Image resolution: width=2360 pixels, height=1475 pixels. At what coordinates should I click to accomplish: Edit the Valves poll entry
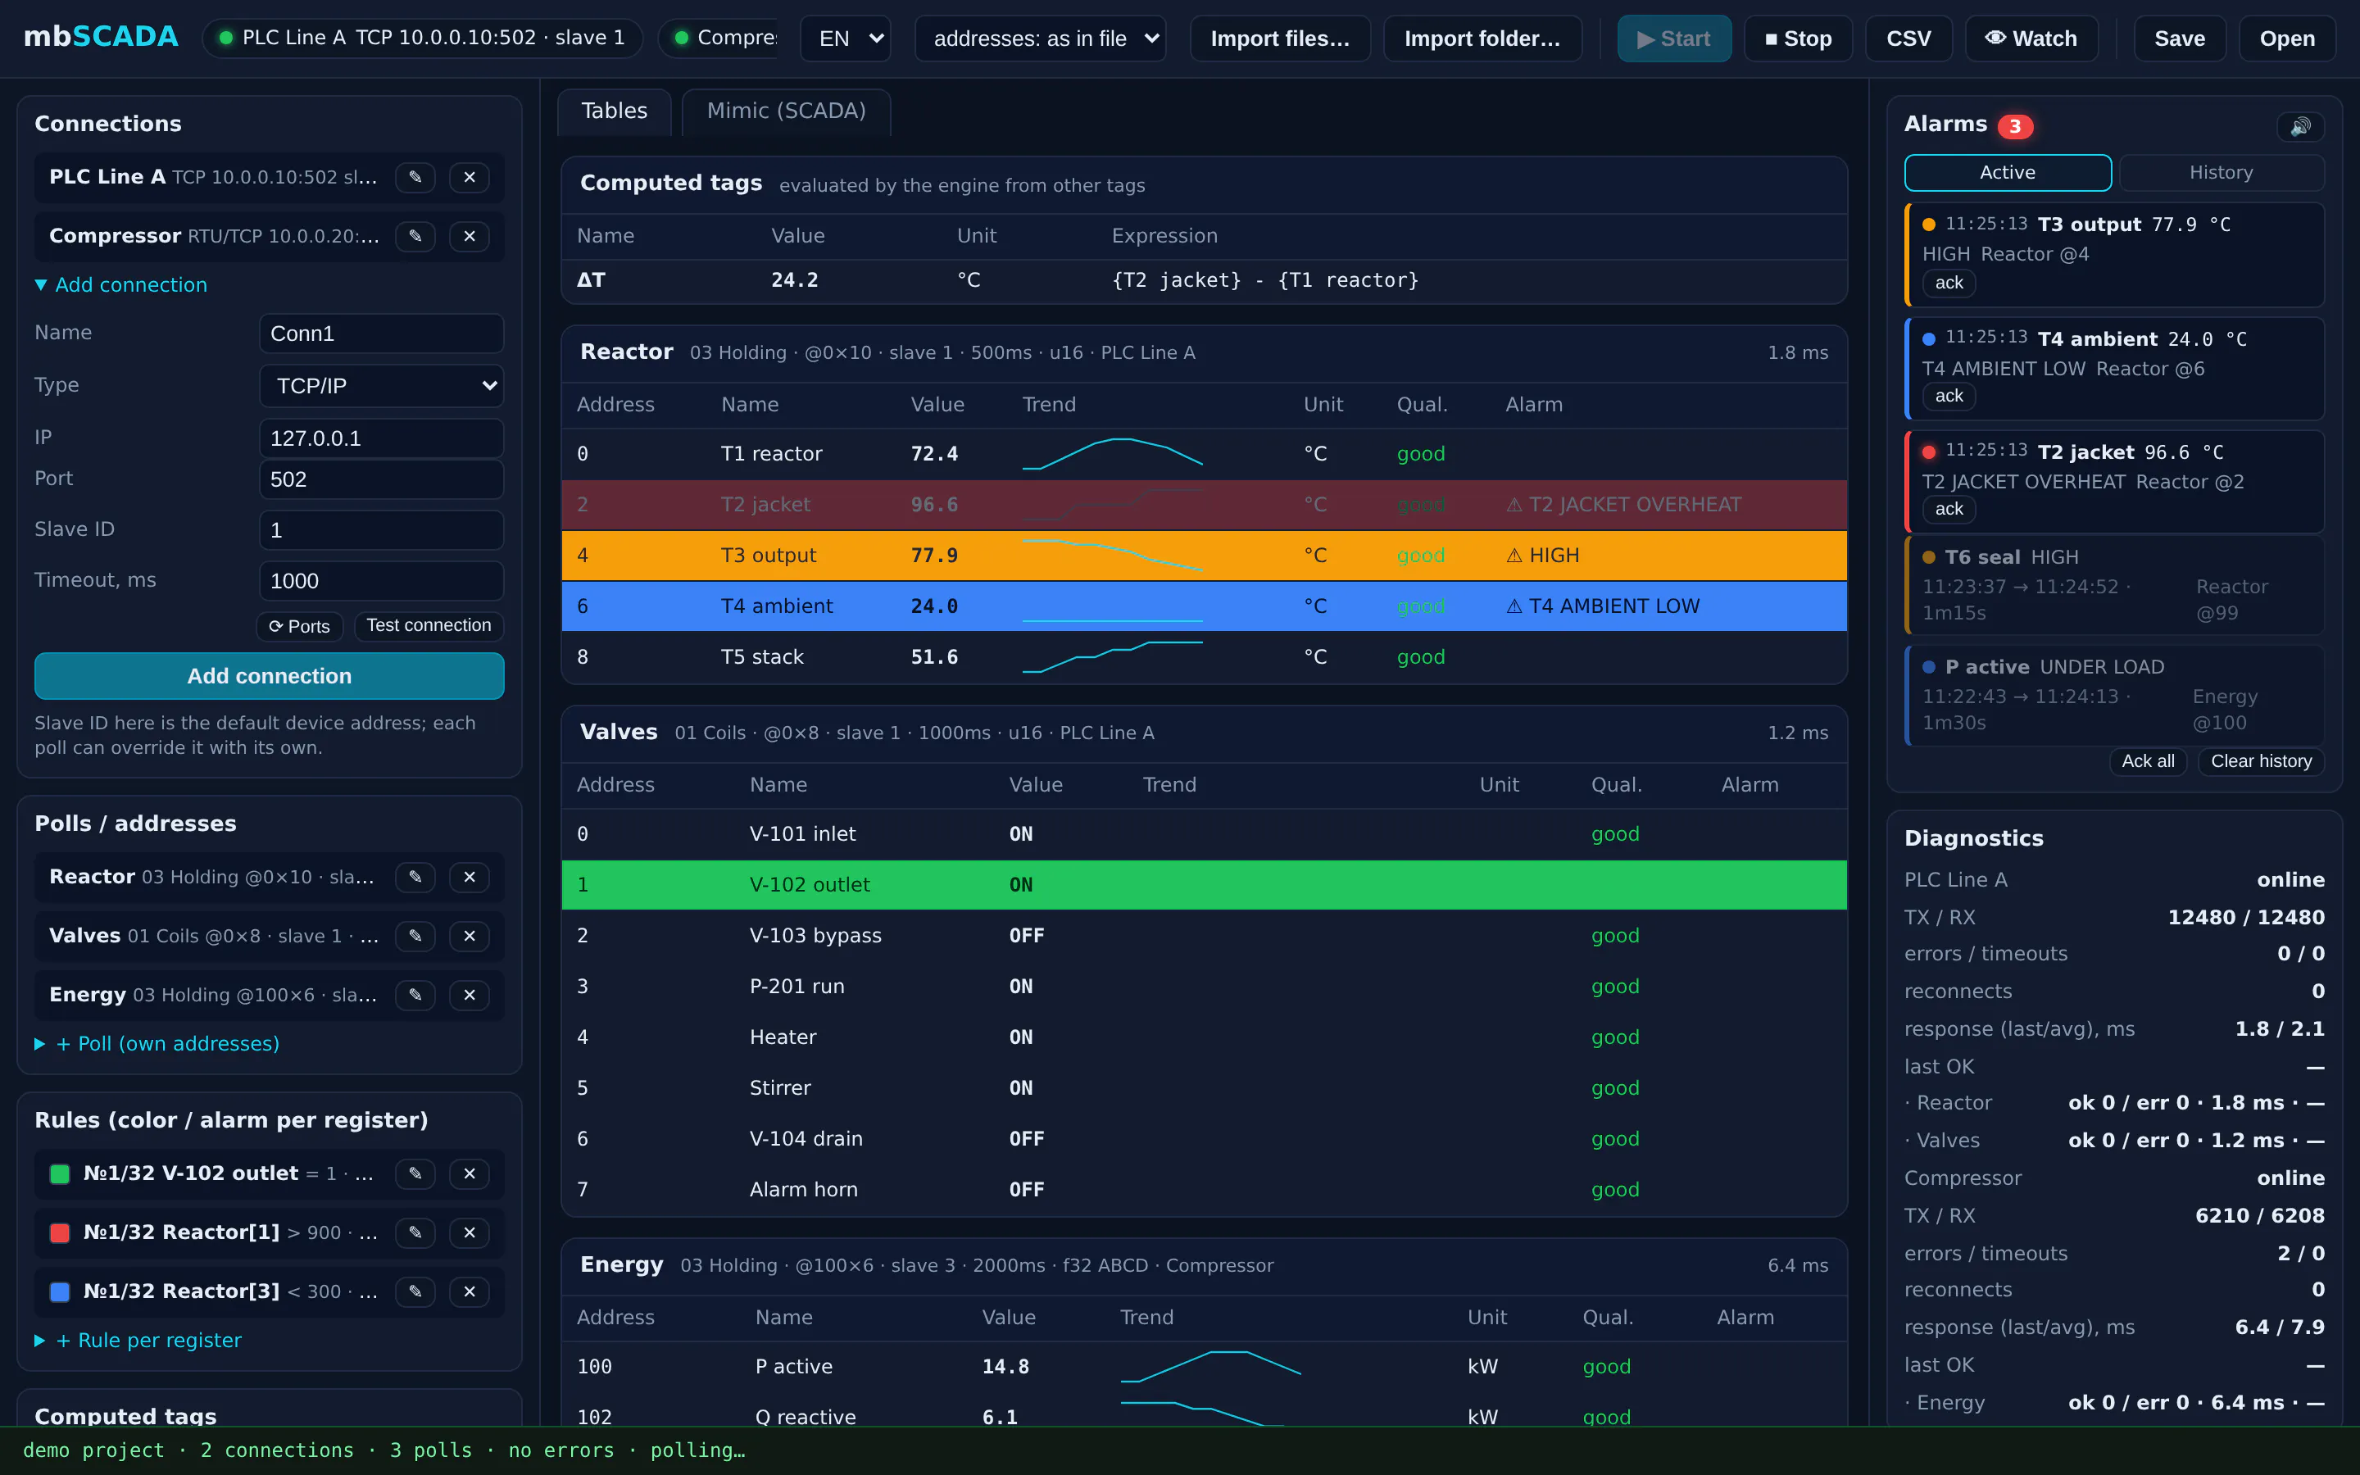[x=415, y=937]
